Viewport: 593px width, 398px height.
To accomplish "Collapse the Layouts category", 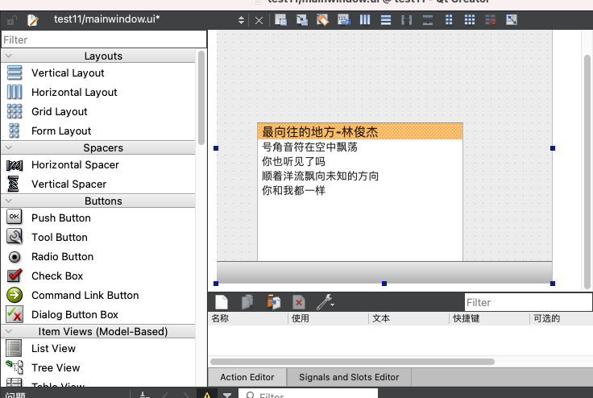I will click(9, 56).
